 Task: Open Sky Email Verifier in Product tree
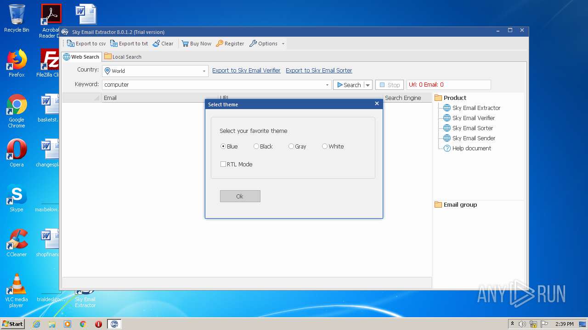469,118
